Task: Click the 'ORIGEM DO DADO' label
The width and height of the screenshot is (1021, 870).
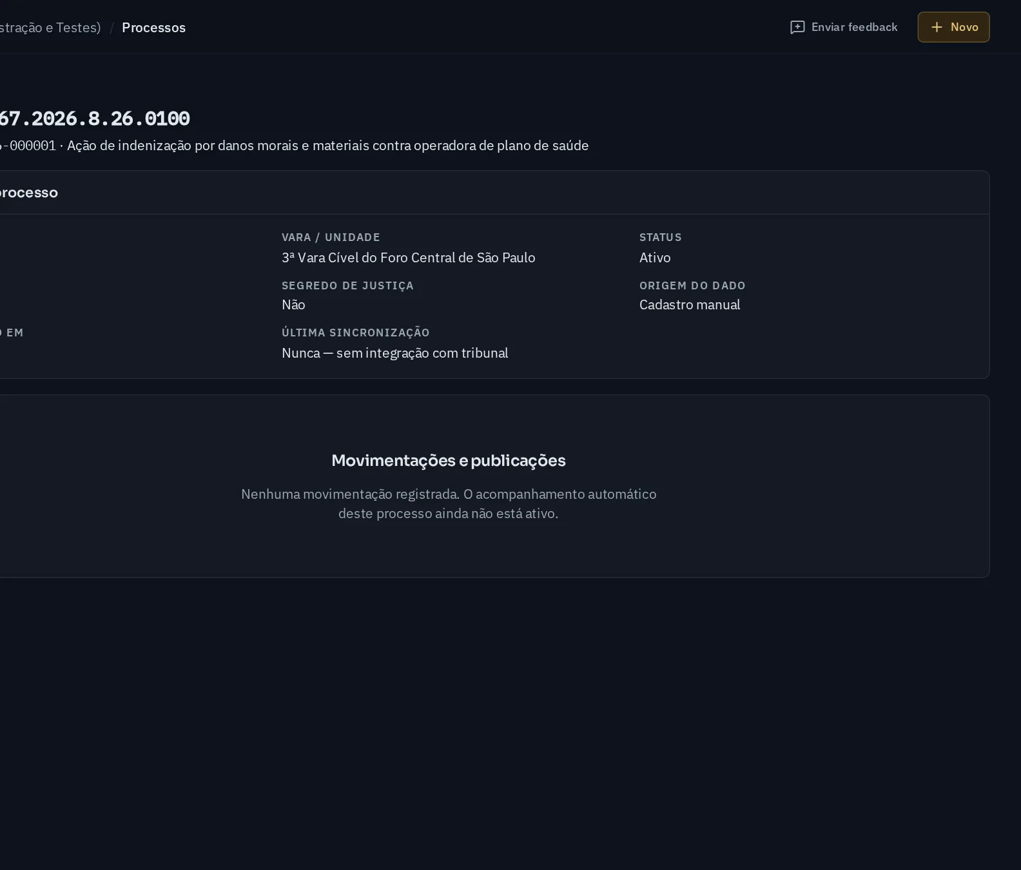Action: tap(692, 285)
